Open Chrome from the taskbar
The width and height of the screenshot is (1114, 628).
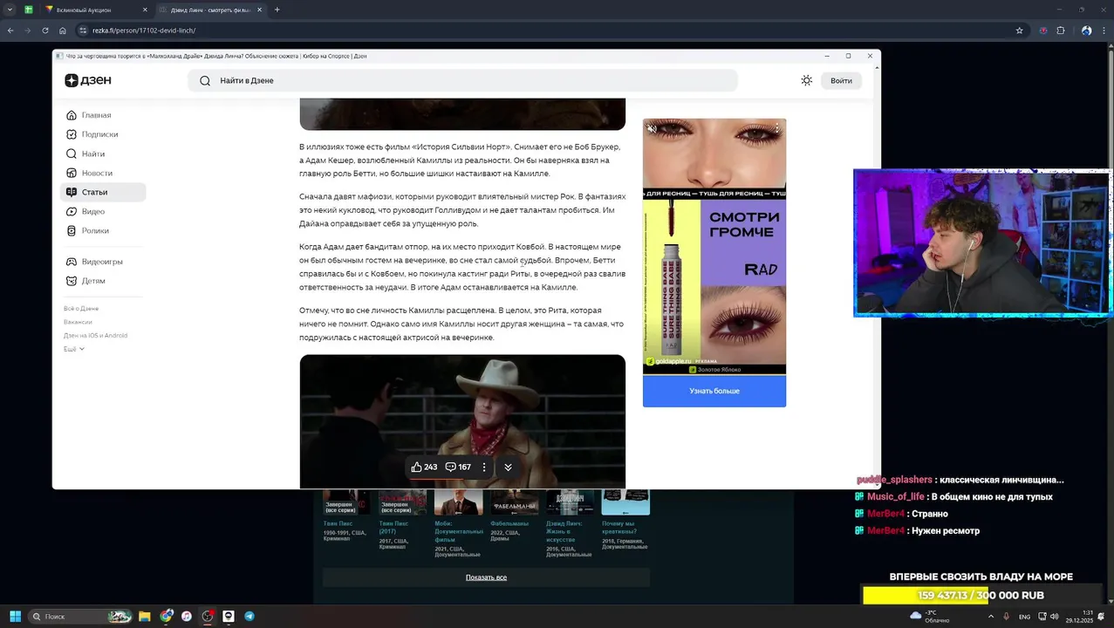point(166,616)
